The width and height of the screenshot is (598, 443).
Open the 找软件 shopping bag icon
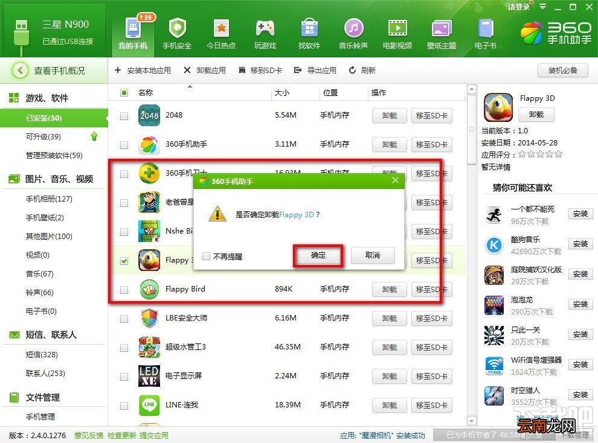click(x=309, y=28)
